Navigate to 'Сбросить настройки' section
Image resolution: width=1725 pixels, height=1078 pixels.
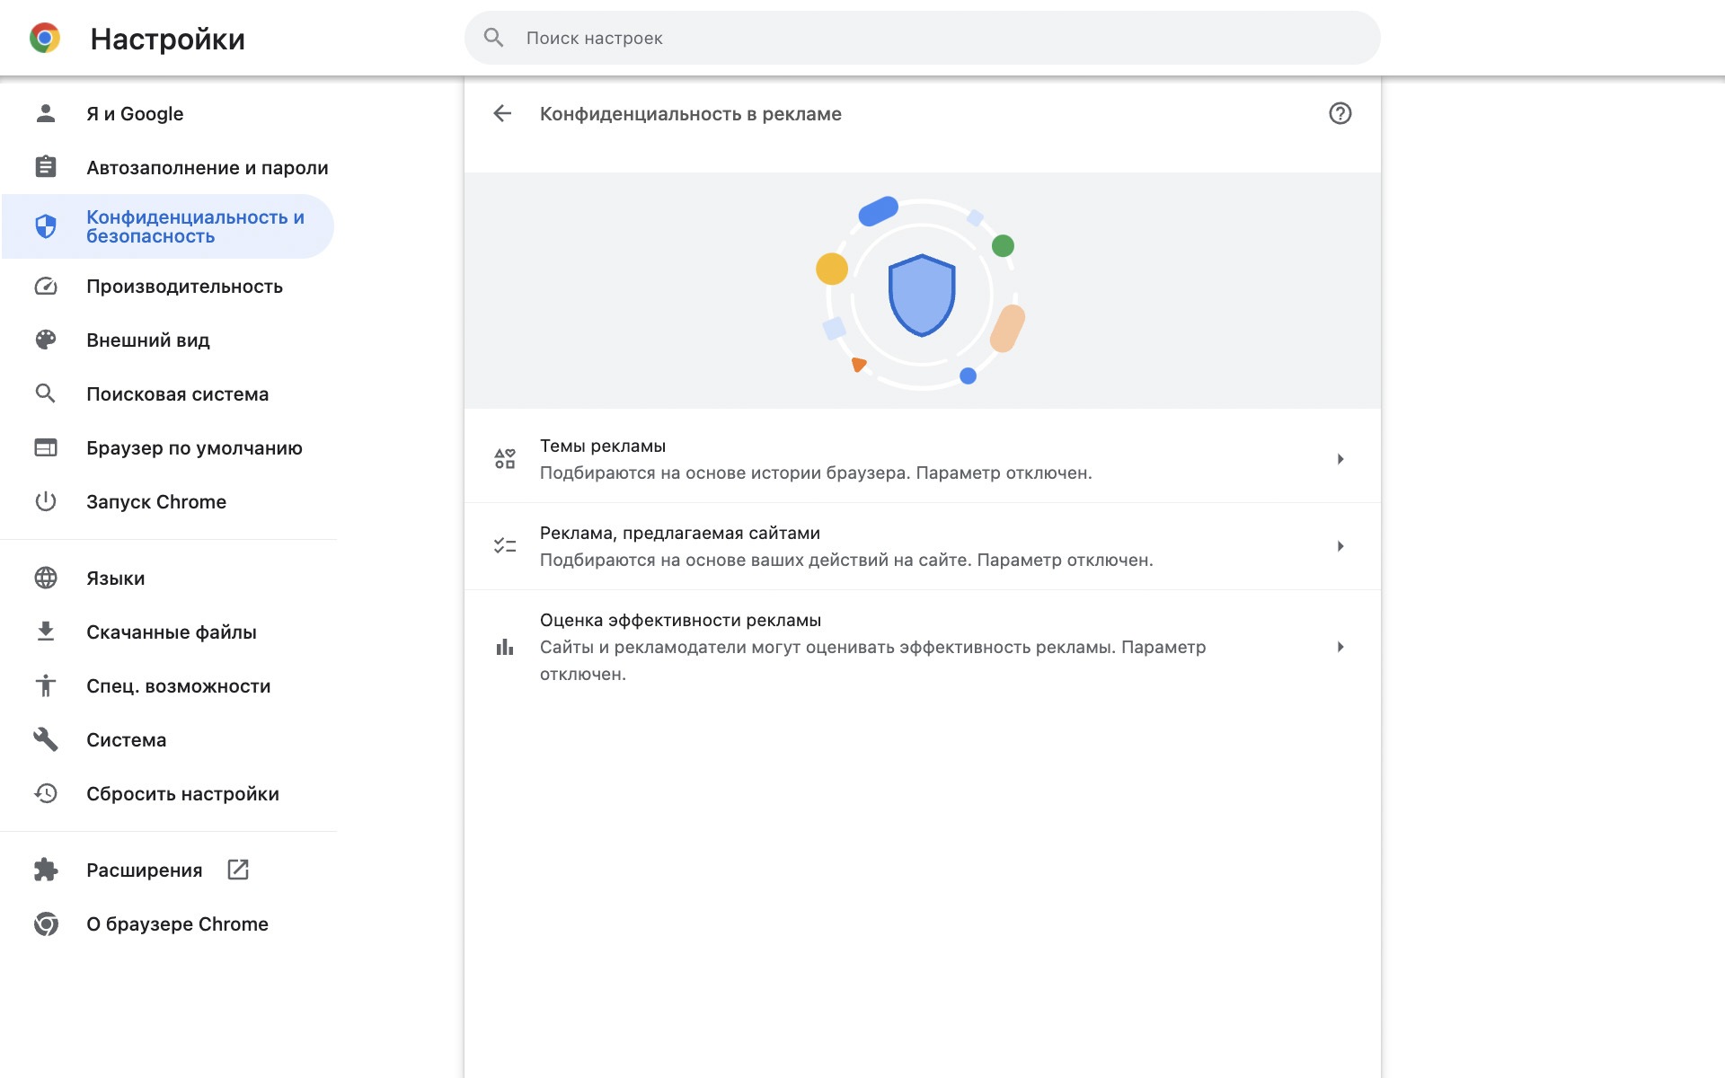[182, 793]
